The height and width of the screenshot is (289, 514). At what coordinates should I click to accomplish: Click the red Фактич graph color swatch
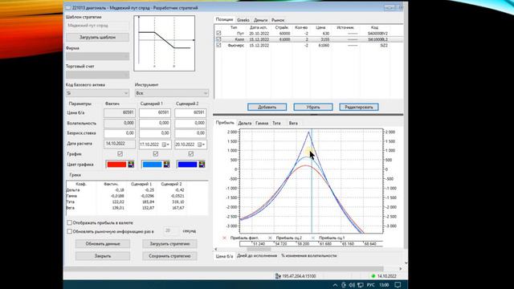[116, 165]
